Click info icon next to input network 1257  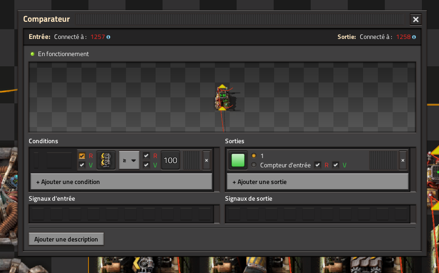click(108, 37)
